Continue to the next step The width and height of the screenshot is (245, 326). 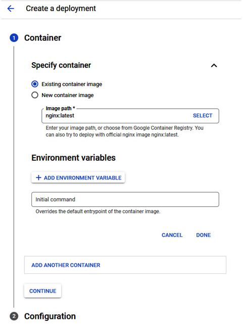pos(42,291)
